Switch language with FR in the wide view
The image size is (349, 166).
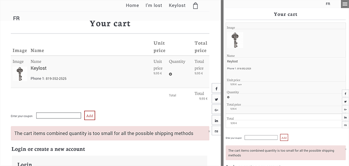coord(16,18)
